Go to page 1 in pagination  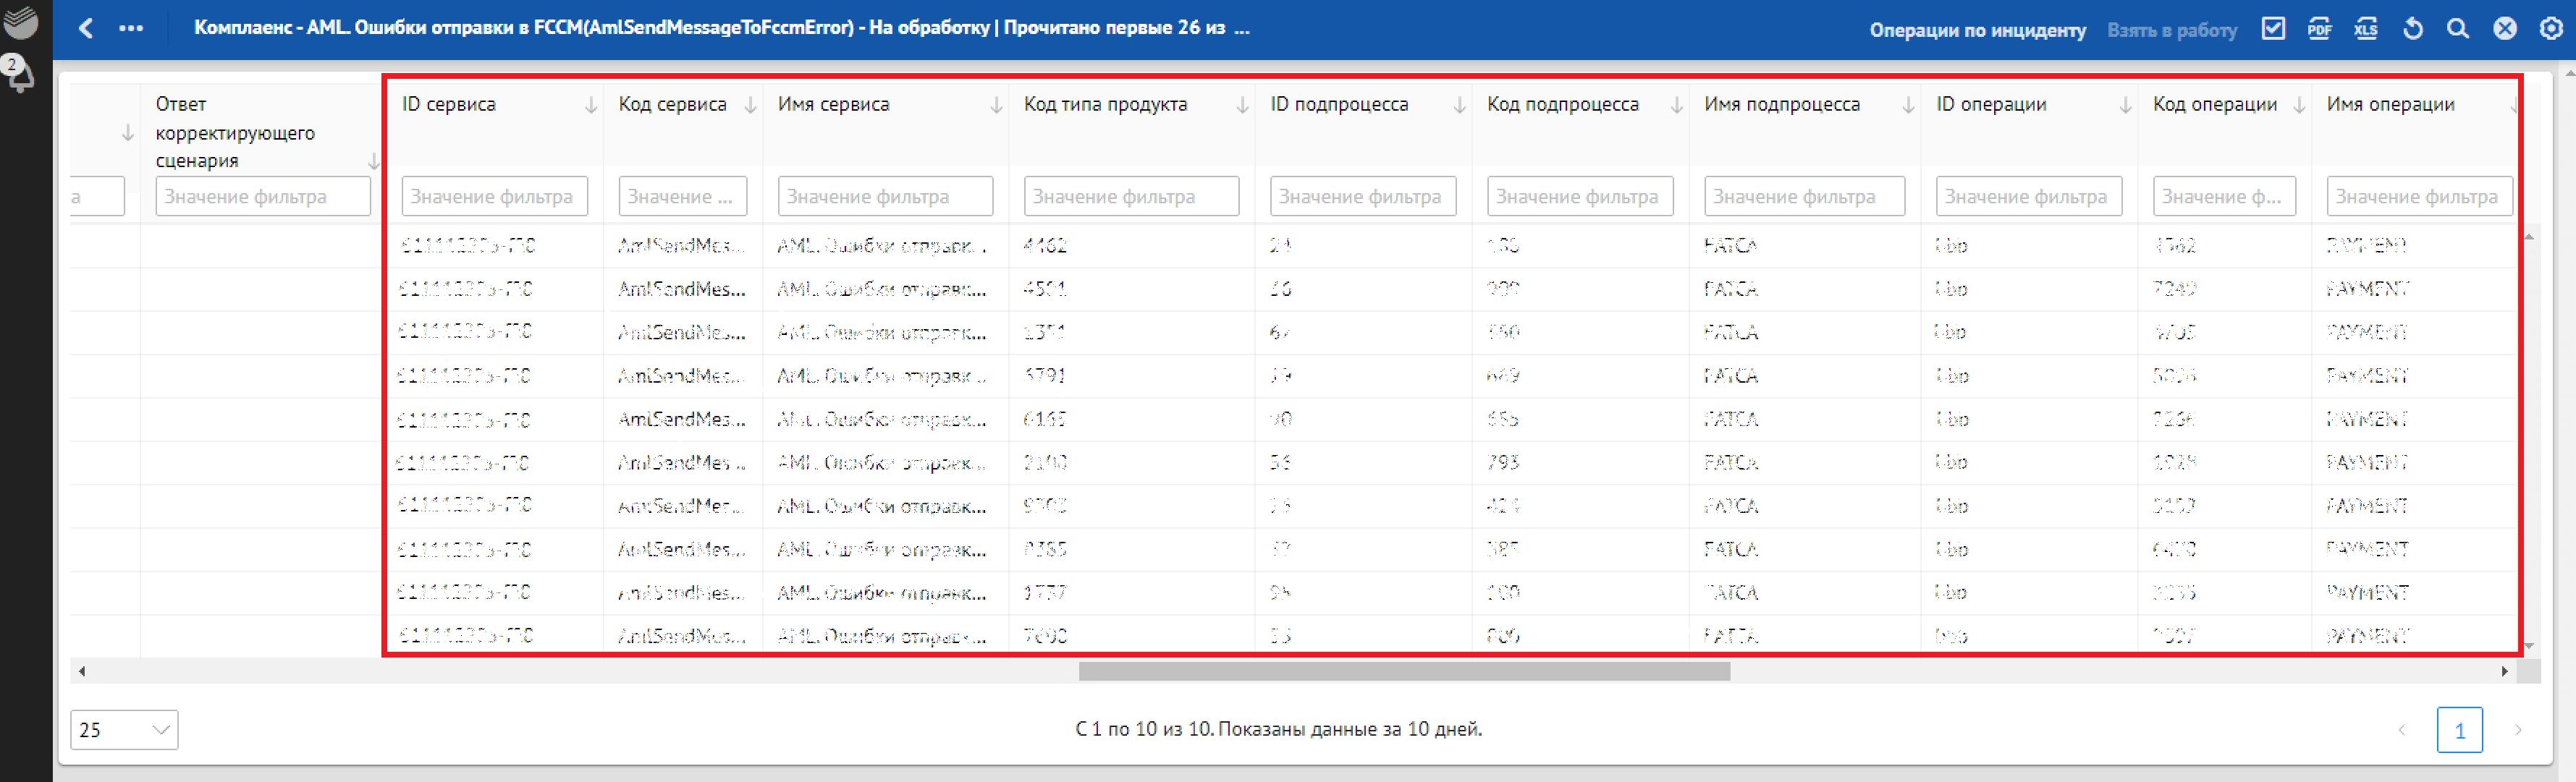click(x=2459, y=729)
